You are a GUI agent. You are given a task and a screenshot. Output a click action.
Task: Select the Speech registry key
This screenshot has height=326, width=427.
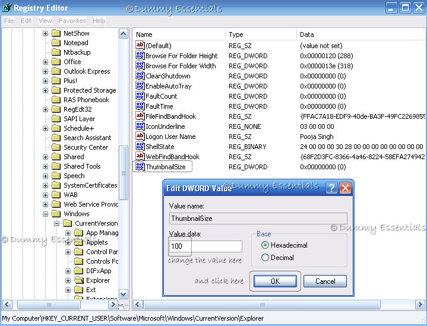click(74, 176)
